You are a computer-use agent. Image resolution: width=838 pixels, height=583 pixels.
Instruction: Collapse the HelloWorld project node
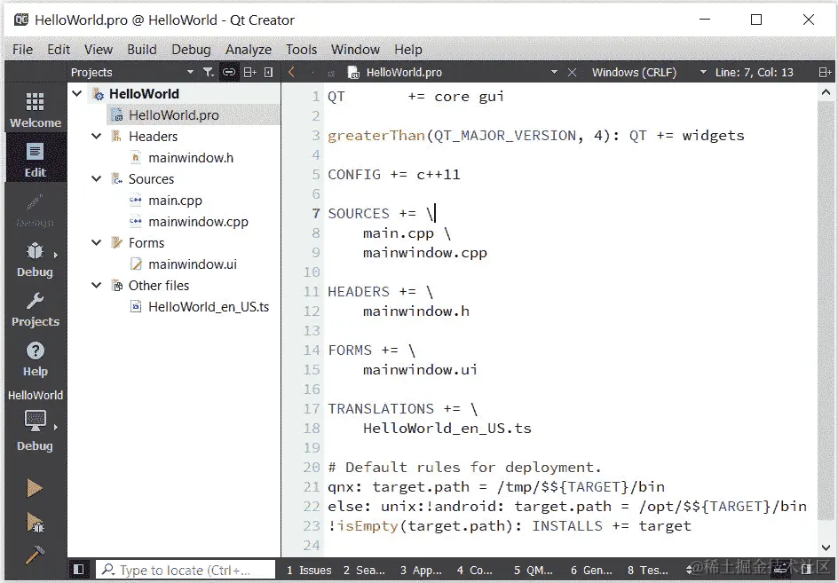pos(77,93)
